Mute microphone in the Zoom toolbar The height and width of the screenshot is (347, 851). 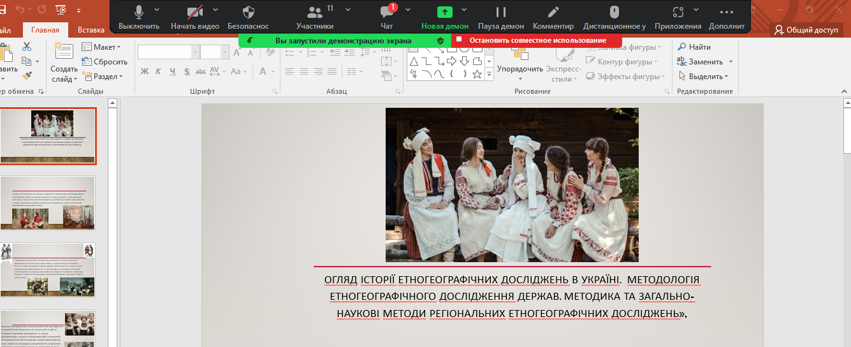139,13
